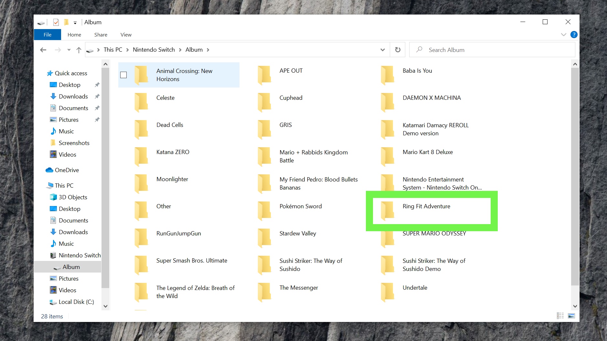Select SUPER MARIO ODYSSEY folder name

tap(434, 233)
